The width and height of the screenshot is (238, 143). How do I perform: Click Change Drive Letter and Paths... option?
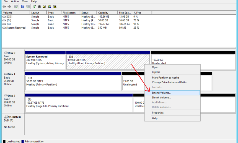170,82
